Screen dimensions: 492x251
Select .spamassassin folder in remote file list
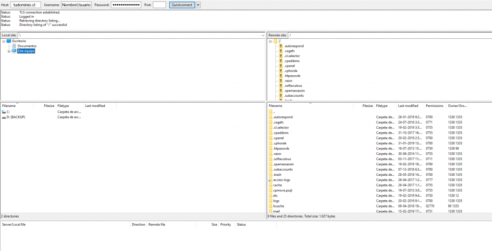(283, 164)
